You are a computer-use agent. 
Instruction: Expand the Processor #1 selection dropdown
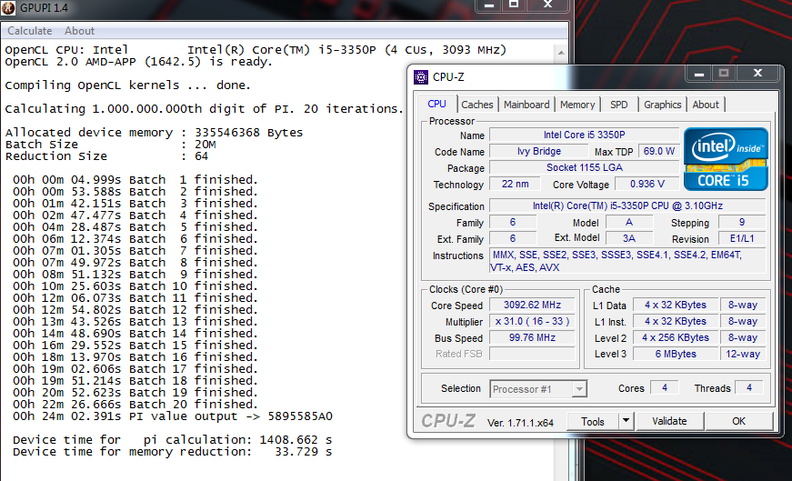578,389
